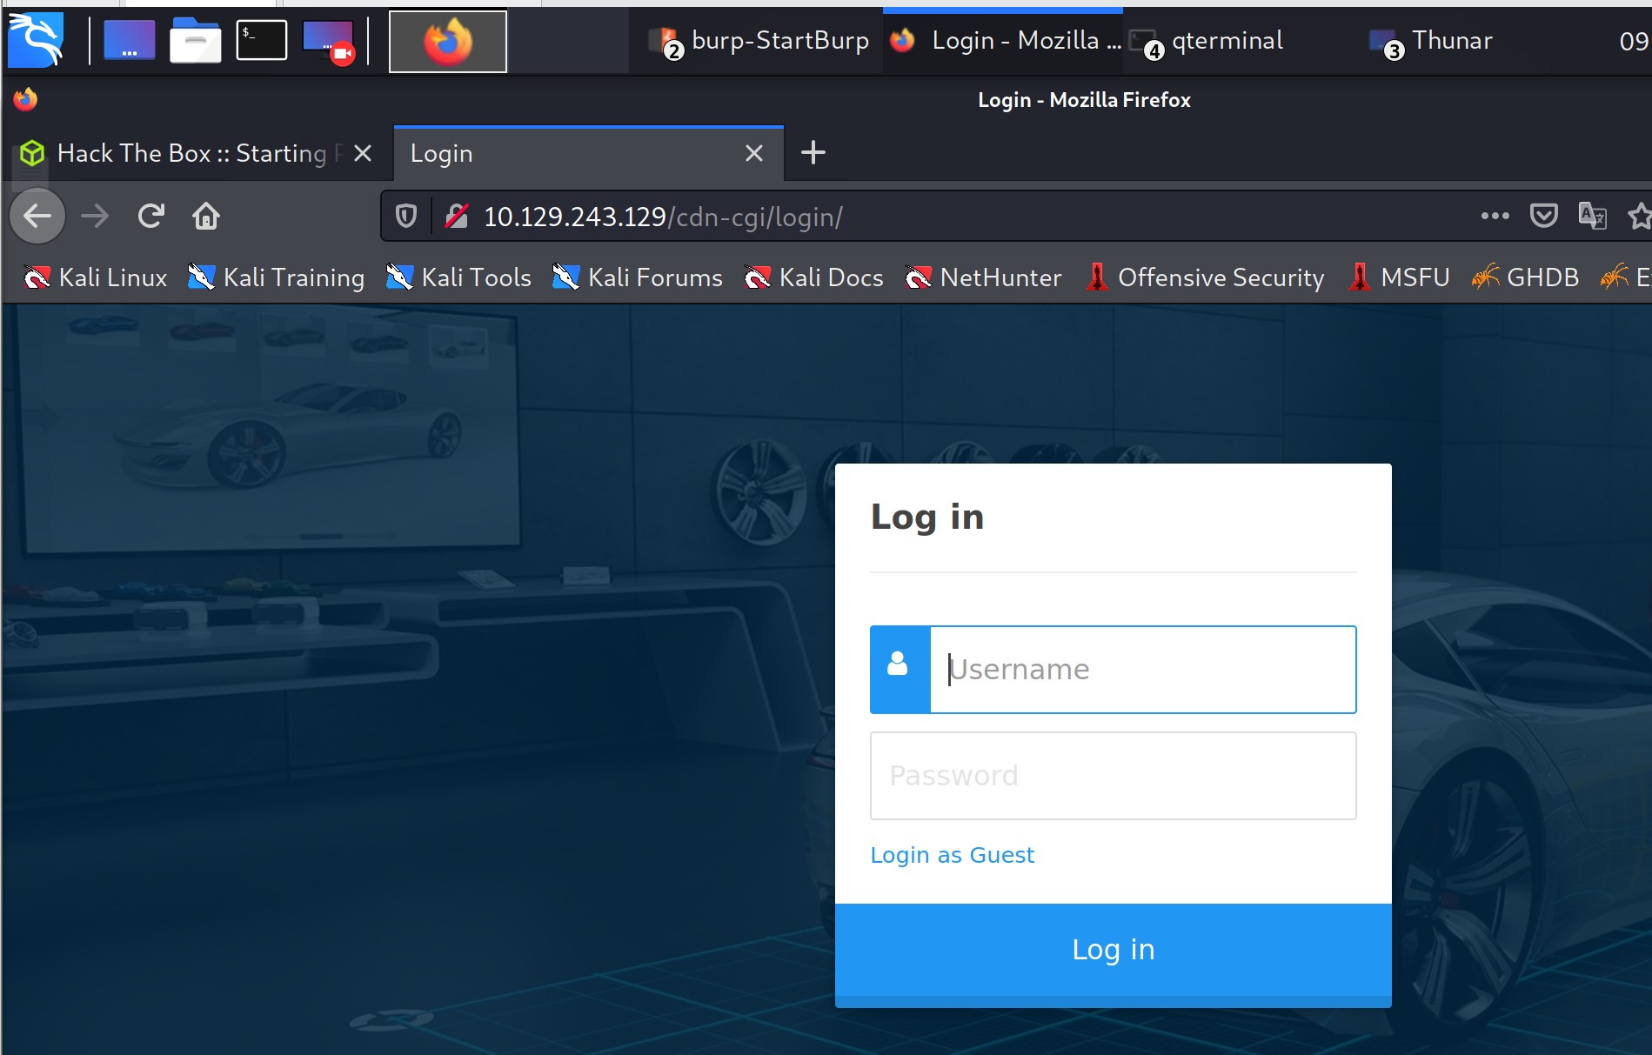Open the GHDB bookmark
Image resolution: width=1652 pixels, height=1055 pixels.
tap(1525, 277)
